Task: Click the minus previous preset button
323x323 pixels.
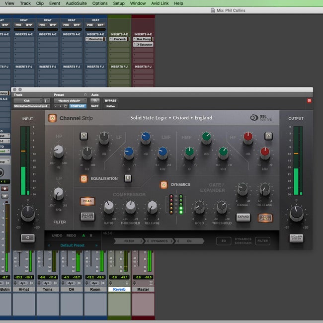Action: click(56, 106)
